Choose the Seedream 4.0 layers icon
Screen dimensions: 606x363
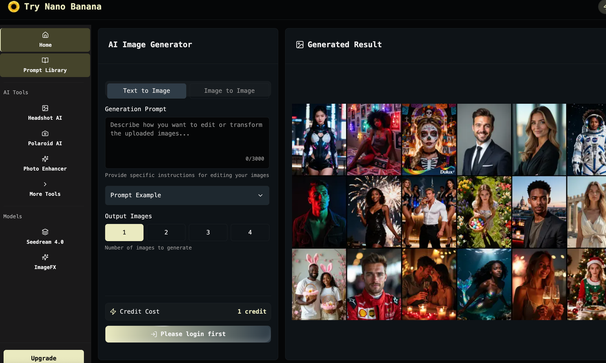coord(45,232)
